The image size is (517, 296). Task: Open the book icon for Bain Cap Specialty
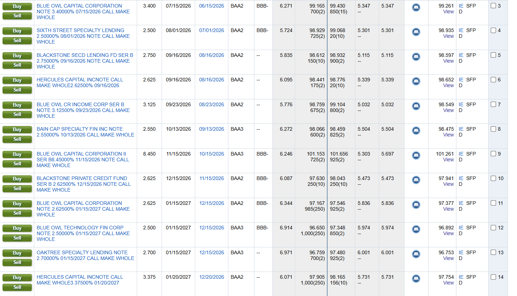point(416,130)
